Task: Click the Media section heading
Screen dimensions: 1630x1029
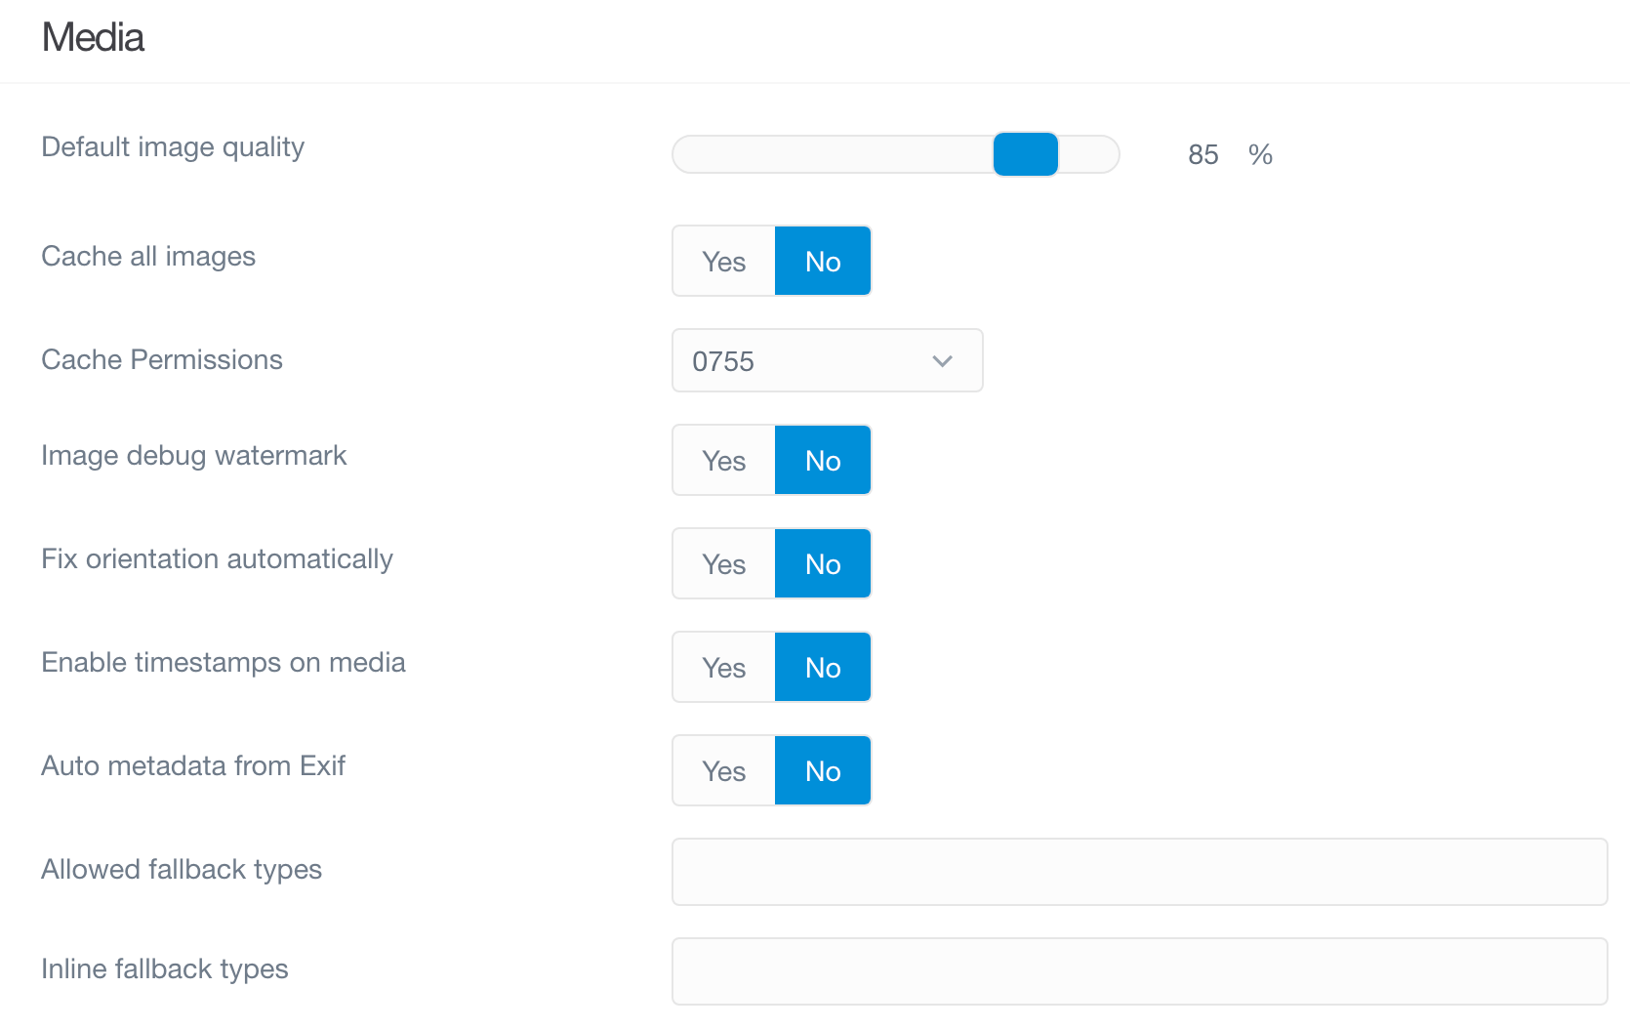Action: 92,38
